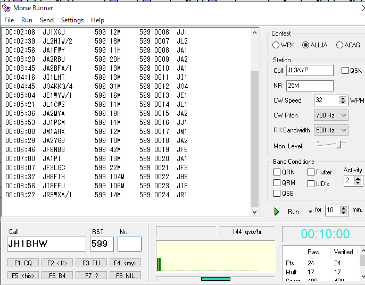Open the Send menu
Image resolution: width=365 pixels, height=285 pixels.
click(x=47, y=20)
